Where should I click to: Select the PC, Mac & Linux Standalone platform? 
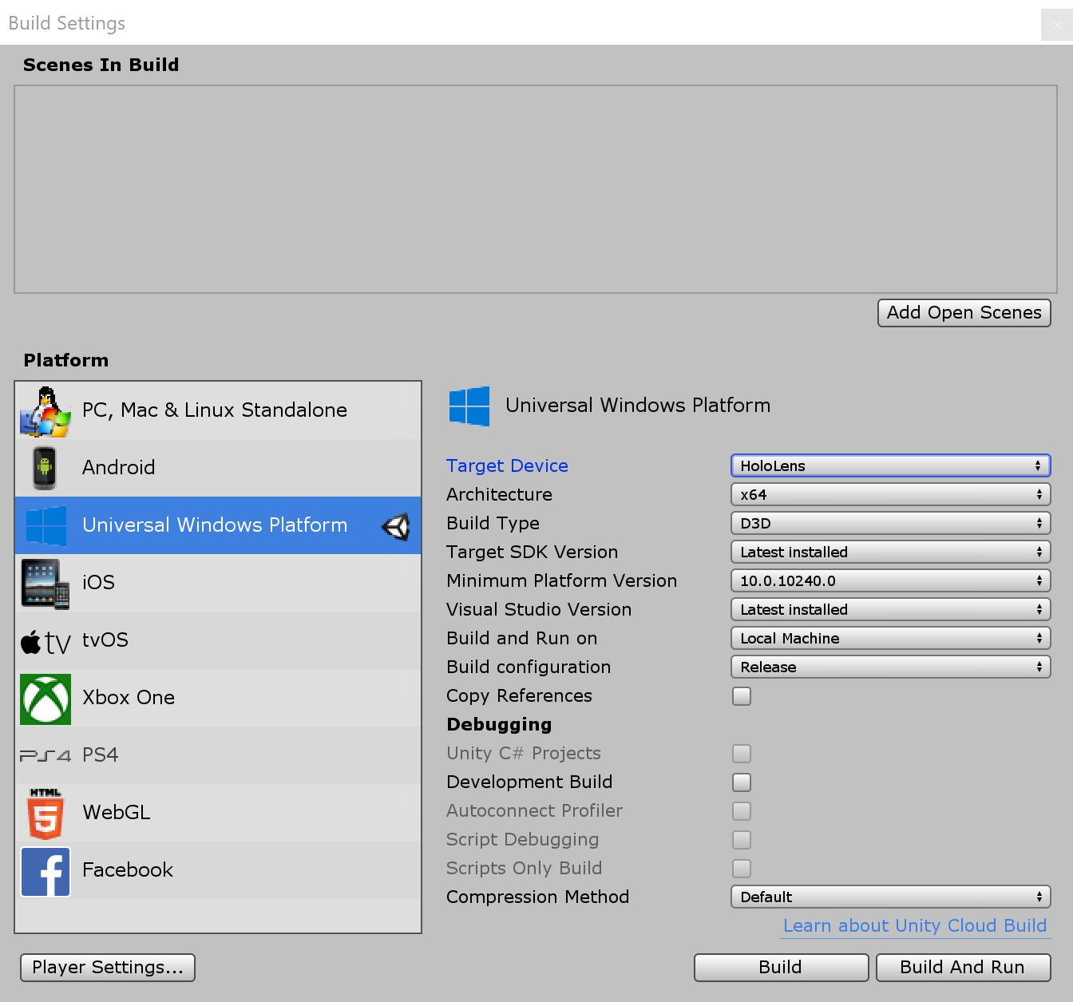point(218,410)
